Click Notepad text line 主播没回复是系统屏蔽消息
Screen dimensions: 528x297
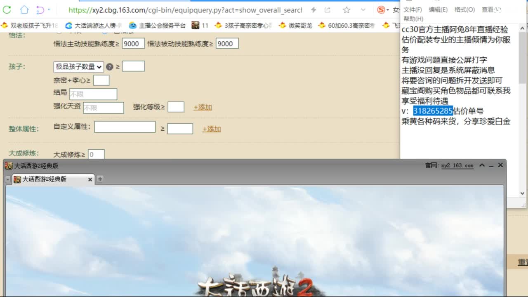tap(448, 70)
